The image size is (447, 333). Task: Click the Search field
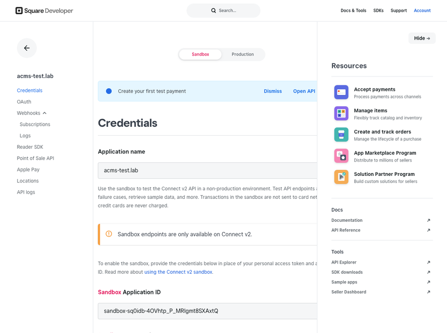pos(224,11)
